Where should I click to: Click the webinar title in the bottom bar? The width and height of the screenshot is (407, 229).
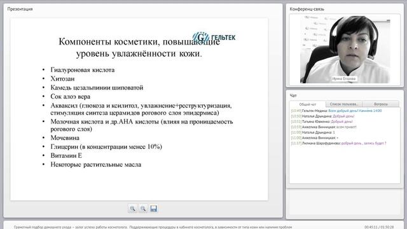click(153, 227)
